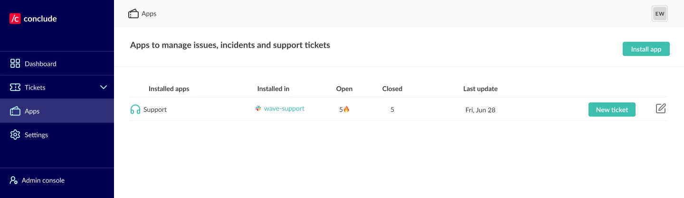Open the Admin console
Screen dimensions: 684x198
tap(43, 180)
